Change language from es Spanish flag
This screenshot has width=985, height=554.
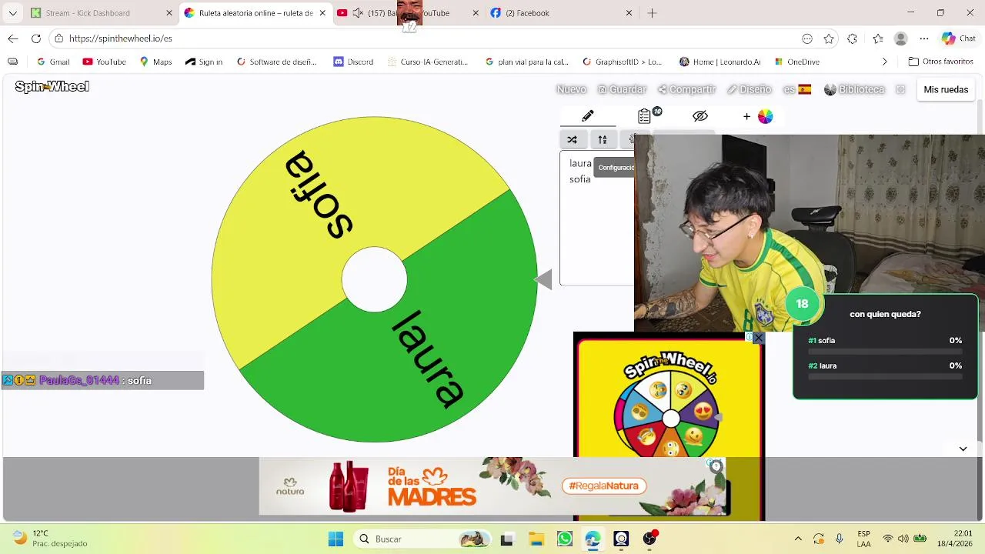pos(797,89)
